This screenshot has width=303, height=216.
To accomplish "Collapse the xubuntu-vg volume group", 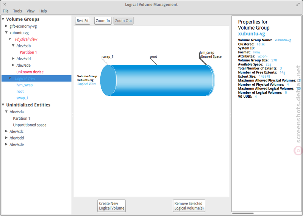I will point(6,33).
